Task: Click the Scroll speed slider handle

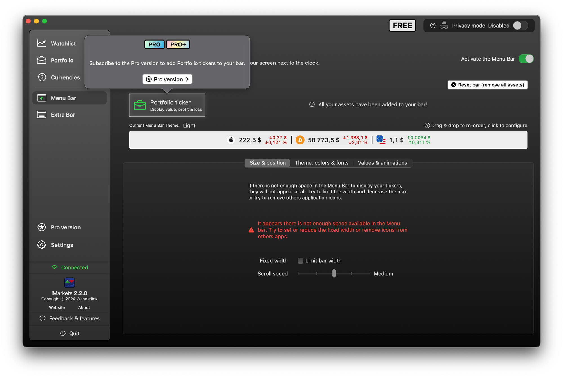Action: (x=334, y=273)
